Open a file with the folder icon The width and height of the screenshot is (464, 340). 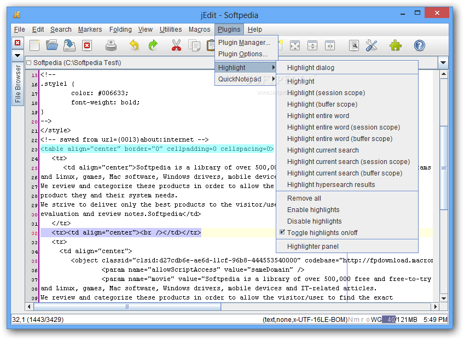pos(52,45)
